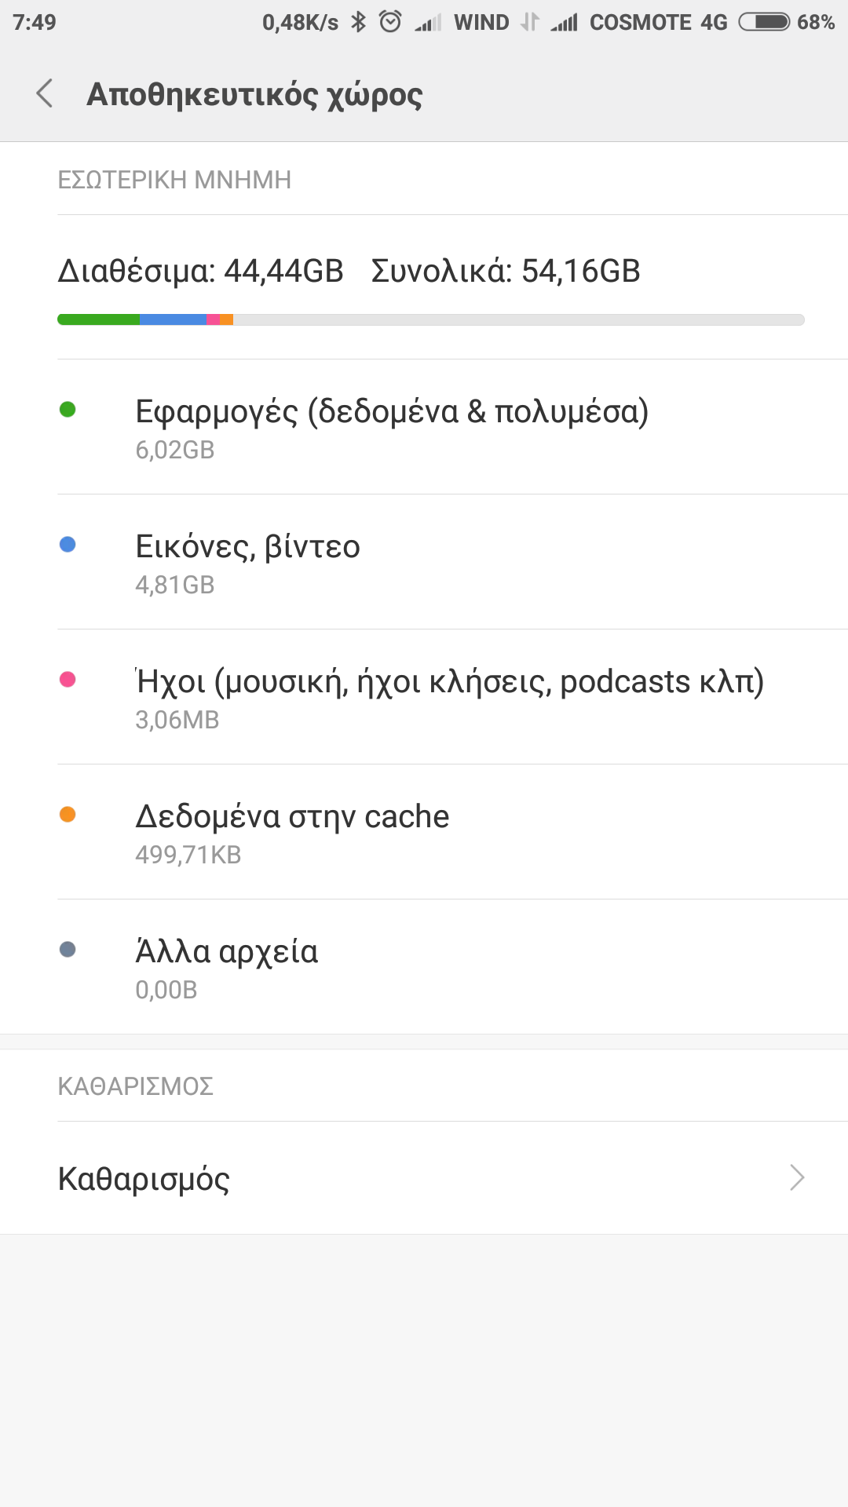Tap the alarm clock status icon

coord(390,22)
